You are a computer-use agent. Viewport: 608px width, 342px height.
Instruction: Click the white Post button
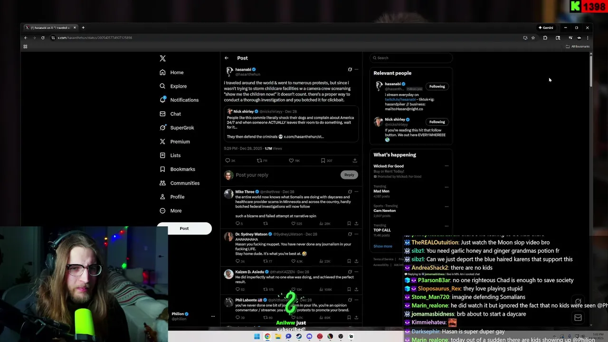click(184, 228)
